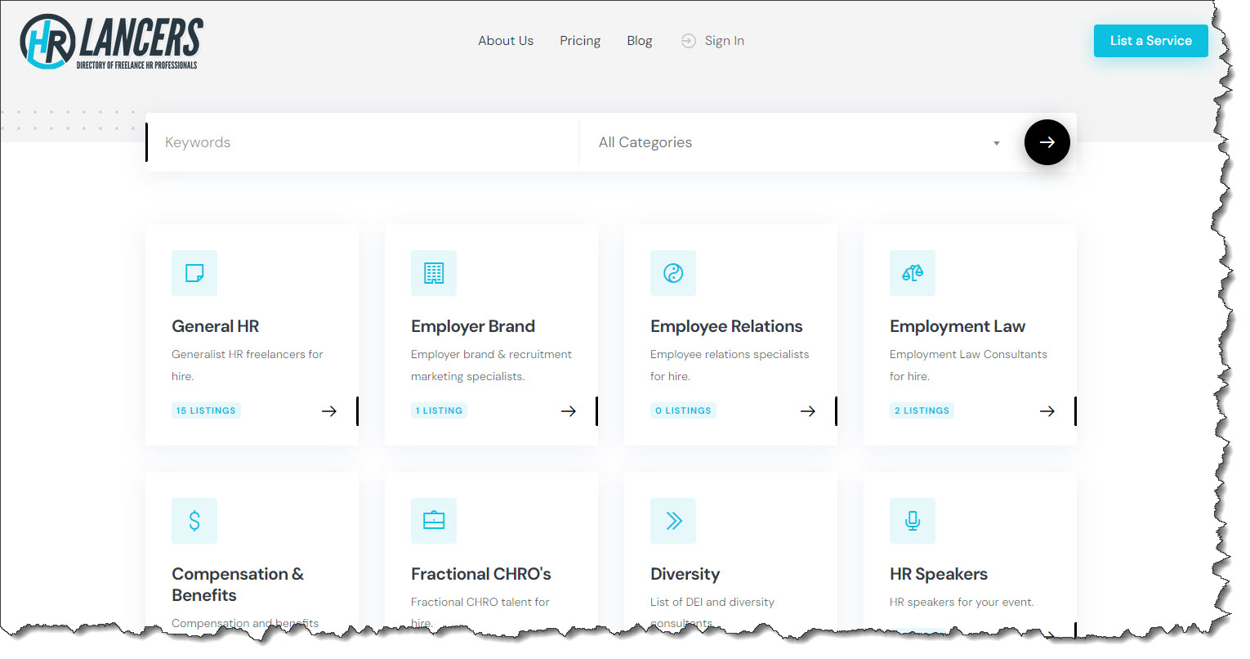Click the HR Speakers microphone icon
Image resolution: width=1250 pixels, height=659 pixels.
913,521
